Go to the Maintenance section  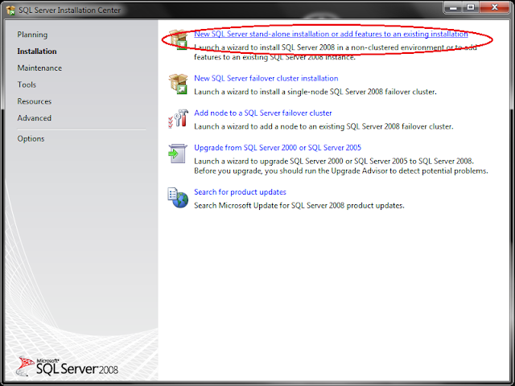[x=39, y=68]
